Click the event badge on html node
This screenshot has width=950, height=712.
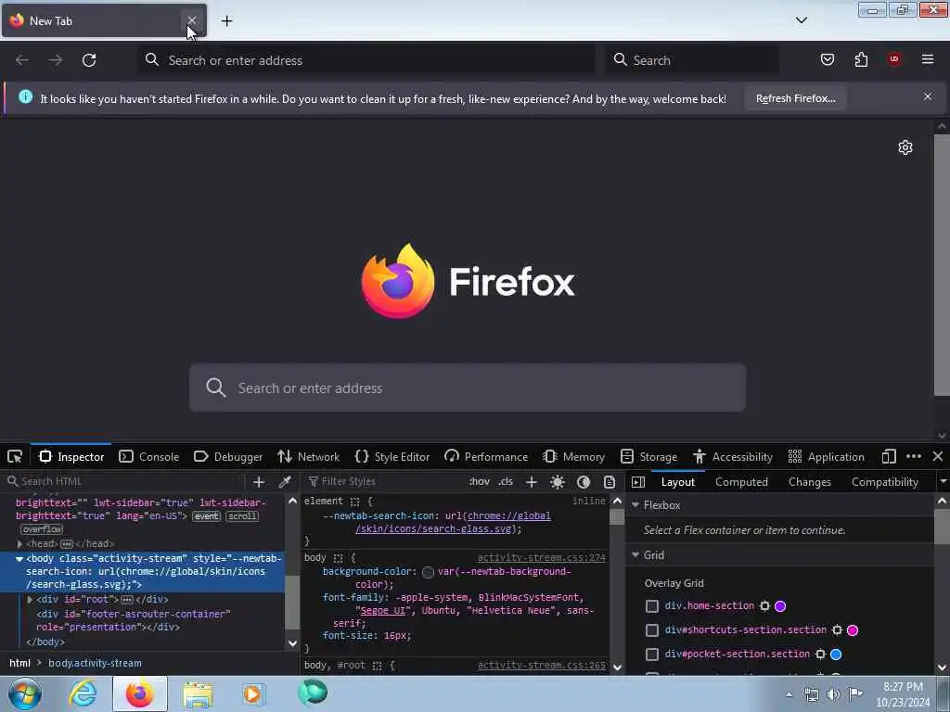point(207,516)
